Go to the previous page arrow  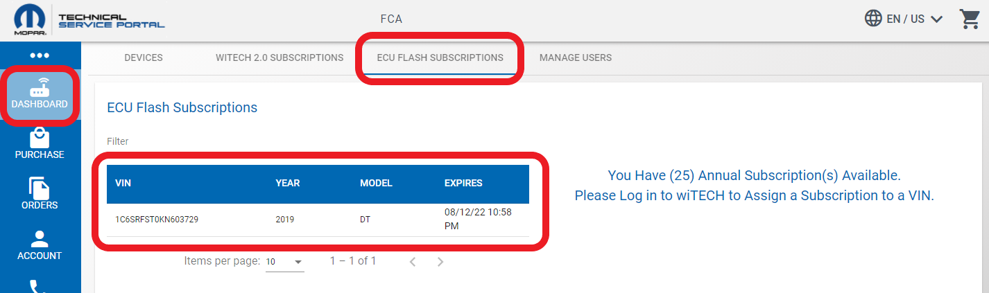[412, 262]
